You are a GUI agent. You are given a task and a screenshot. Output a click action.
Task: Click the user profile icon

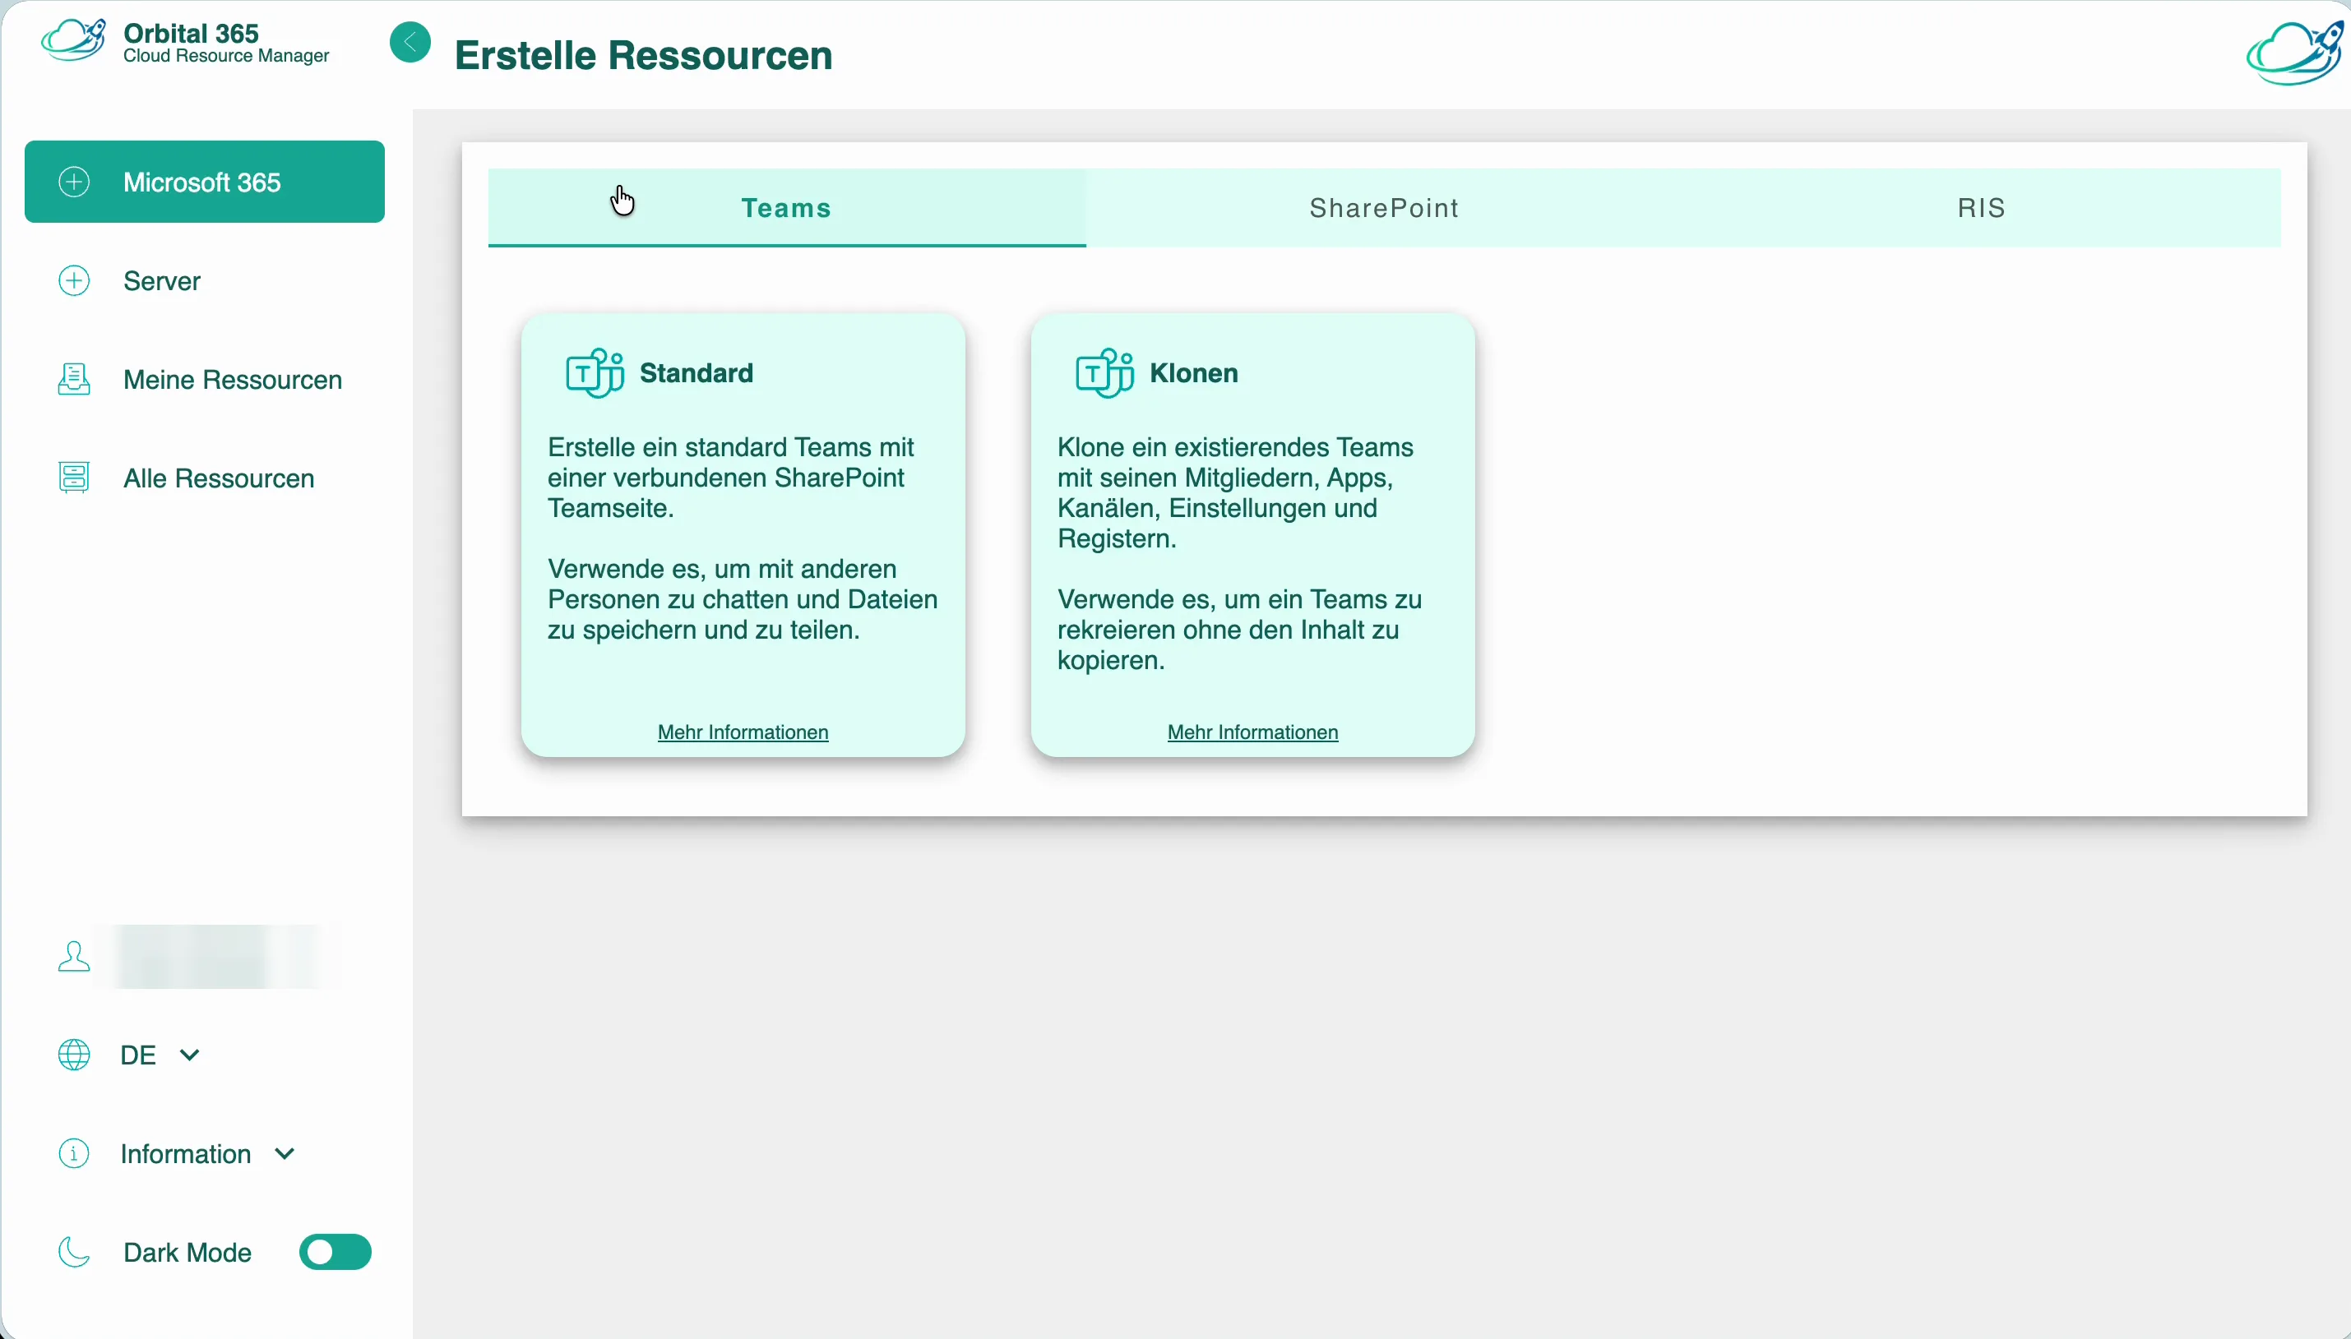75,957
